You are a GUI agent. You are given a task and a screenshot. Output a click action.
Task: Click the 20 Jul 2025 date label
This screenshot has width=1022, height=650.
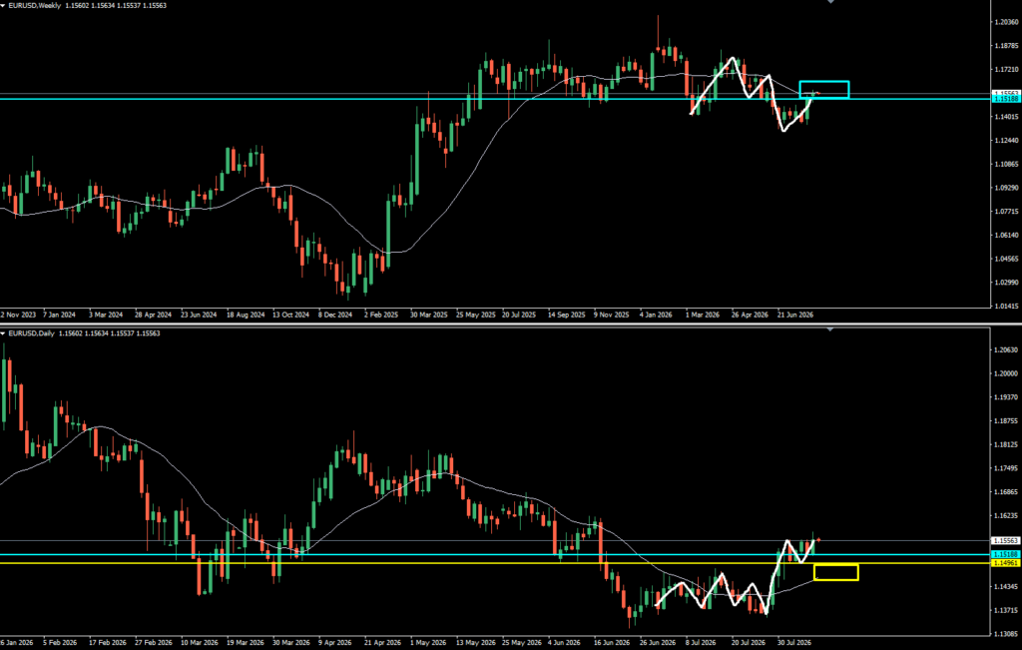[x=519, y=315]
